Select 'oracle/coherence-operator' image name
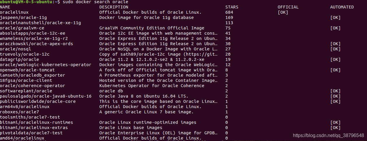The height and width of the screenshot is (141, 367). pyautogui.click(x=33, y=86)
